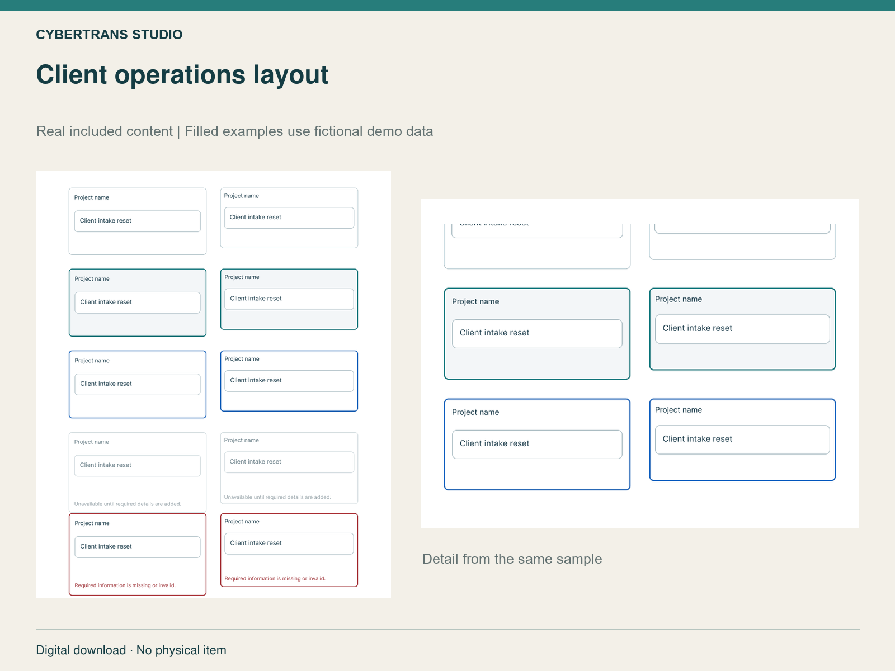Click the error message in the shorter red-bordered card

click(275, 579)
